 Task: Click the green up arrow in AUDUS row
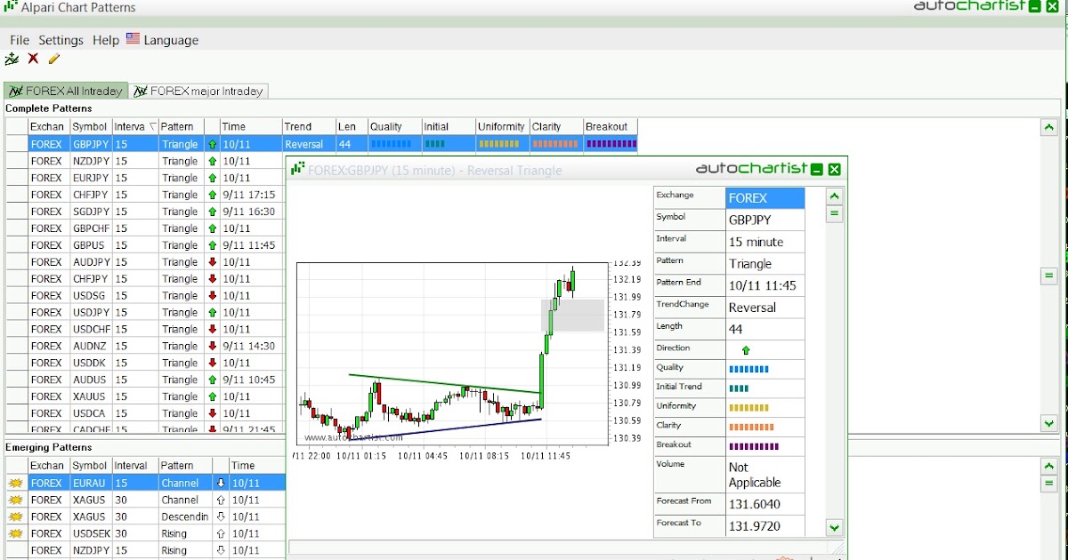click(x=212, y=380)
